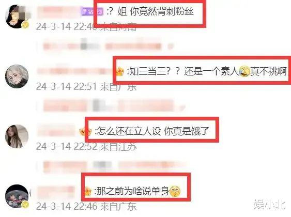This screenshot has height=217, width=291.
Task: Open blurred username of second commenter
Action: (76, 71)
